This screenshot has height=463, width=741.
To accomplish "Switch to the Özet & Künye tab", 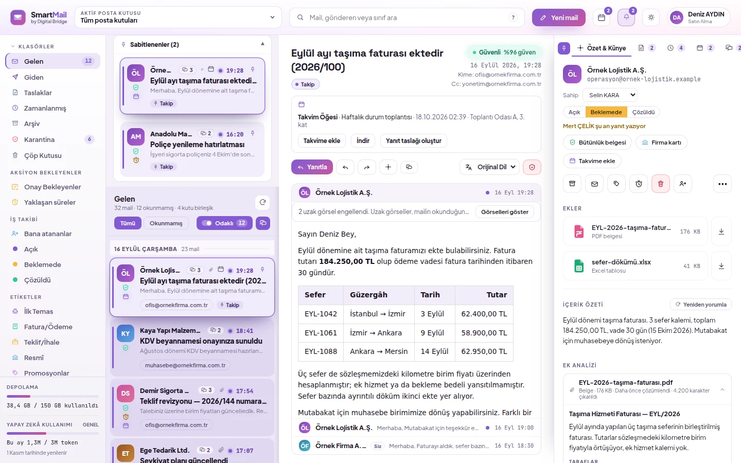I will coord(601,48).
